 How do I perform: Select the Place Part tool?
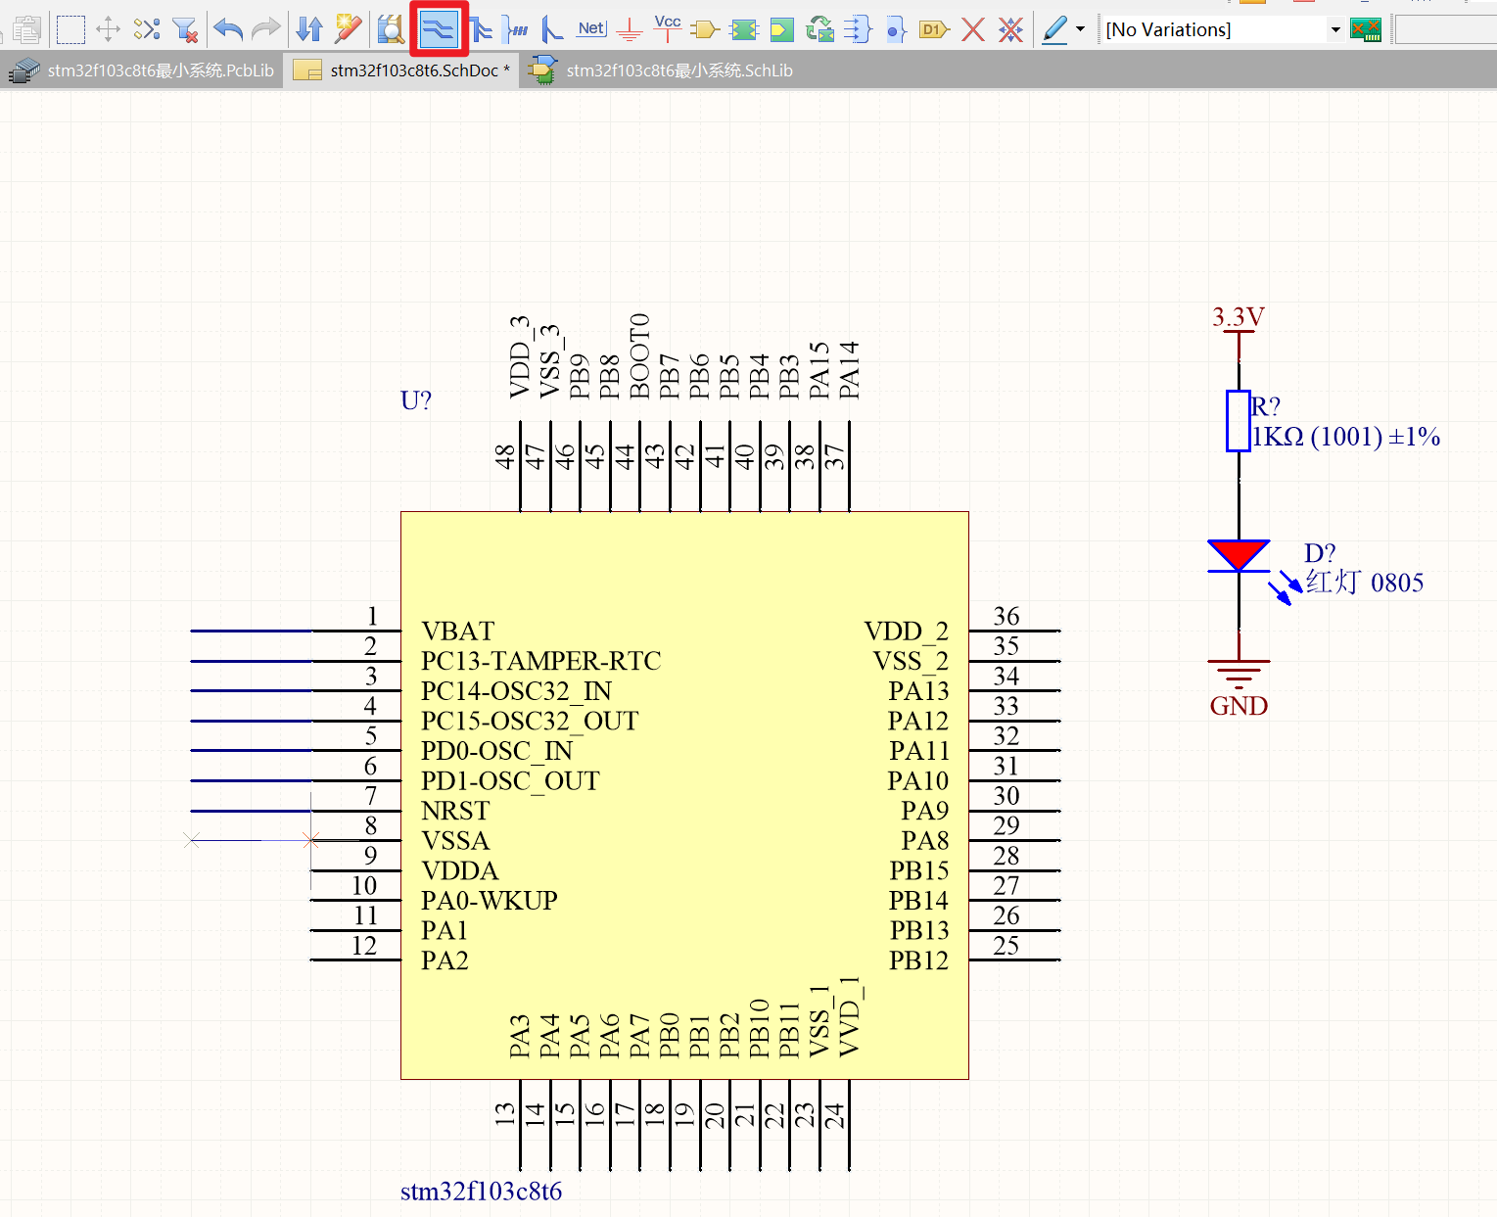[705, 29]
